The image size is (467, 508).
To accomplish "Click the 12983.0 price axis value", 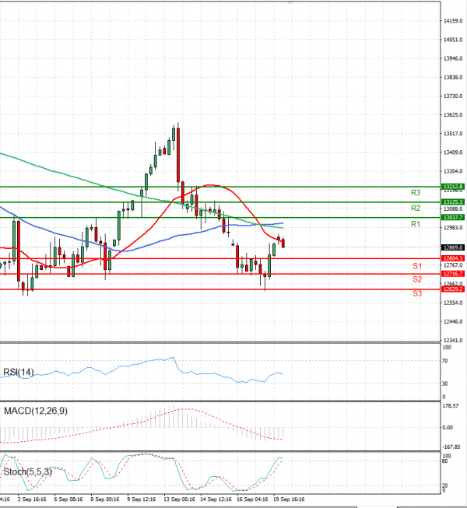I will (x=453, y=228).
